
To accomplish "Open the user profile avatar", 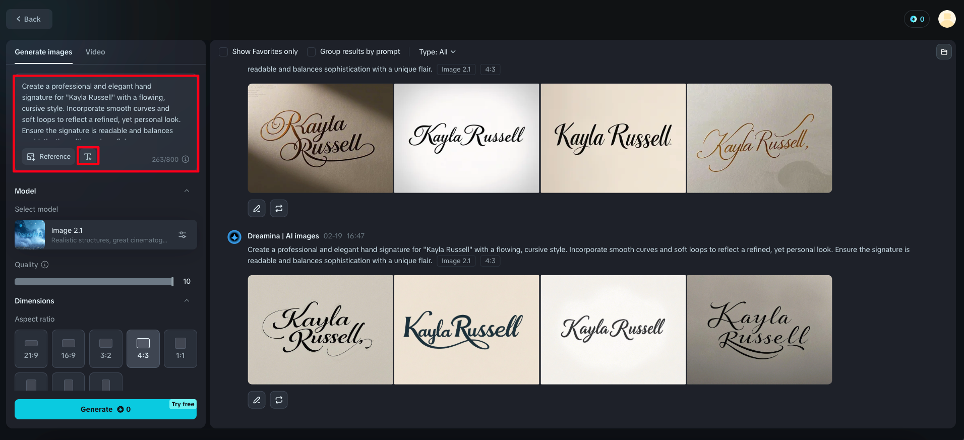I will (946, 19).
